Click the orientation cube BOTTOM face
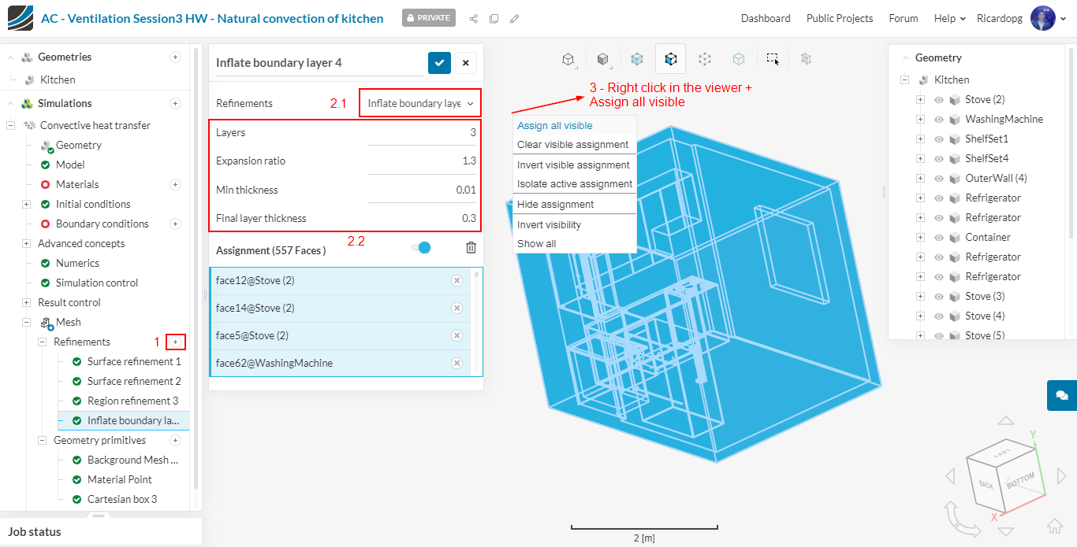This screenshot has width=1077, height=547. point(1020,479)
